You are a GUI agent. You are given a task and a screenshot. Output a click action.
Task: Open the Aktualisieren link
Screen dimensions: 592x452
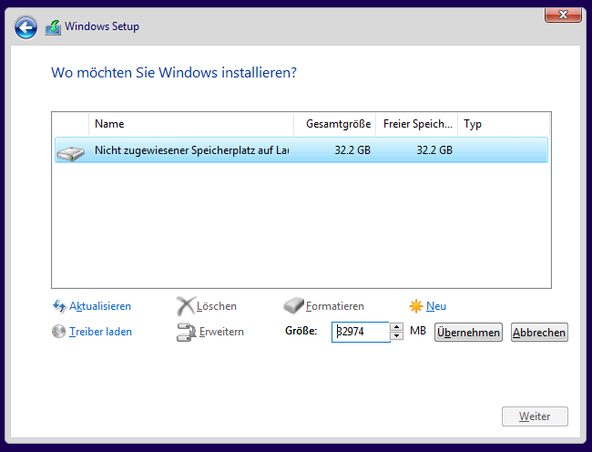[100, 306]
